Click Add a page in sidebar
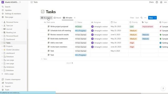Image resolution: width=168 pixels, height=94 pixels. tap(9, 74)
